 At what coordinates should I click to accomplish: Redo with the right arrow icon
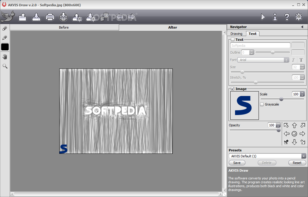pyautogui.click(x=131, y=17)
